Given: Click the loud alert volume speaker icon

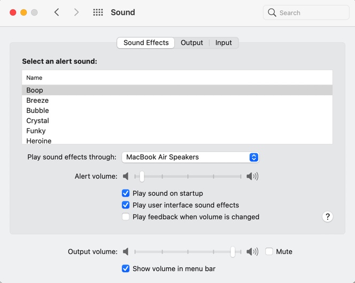Looking at the screenshot, I should tap(252, 176).
